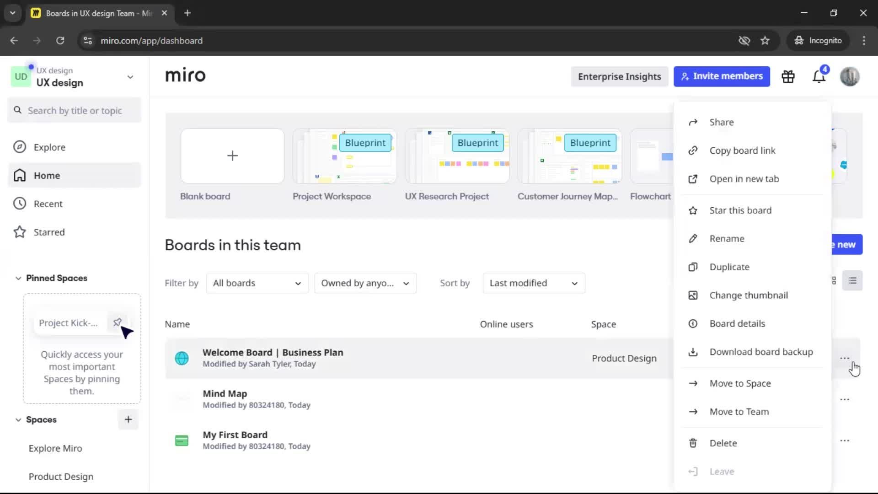Open the user profile avatar
Screen dimensions: 878x494
[x=850, y=76]
